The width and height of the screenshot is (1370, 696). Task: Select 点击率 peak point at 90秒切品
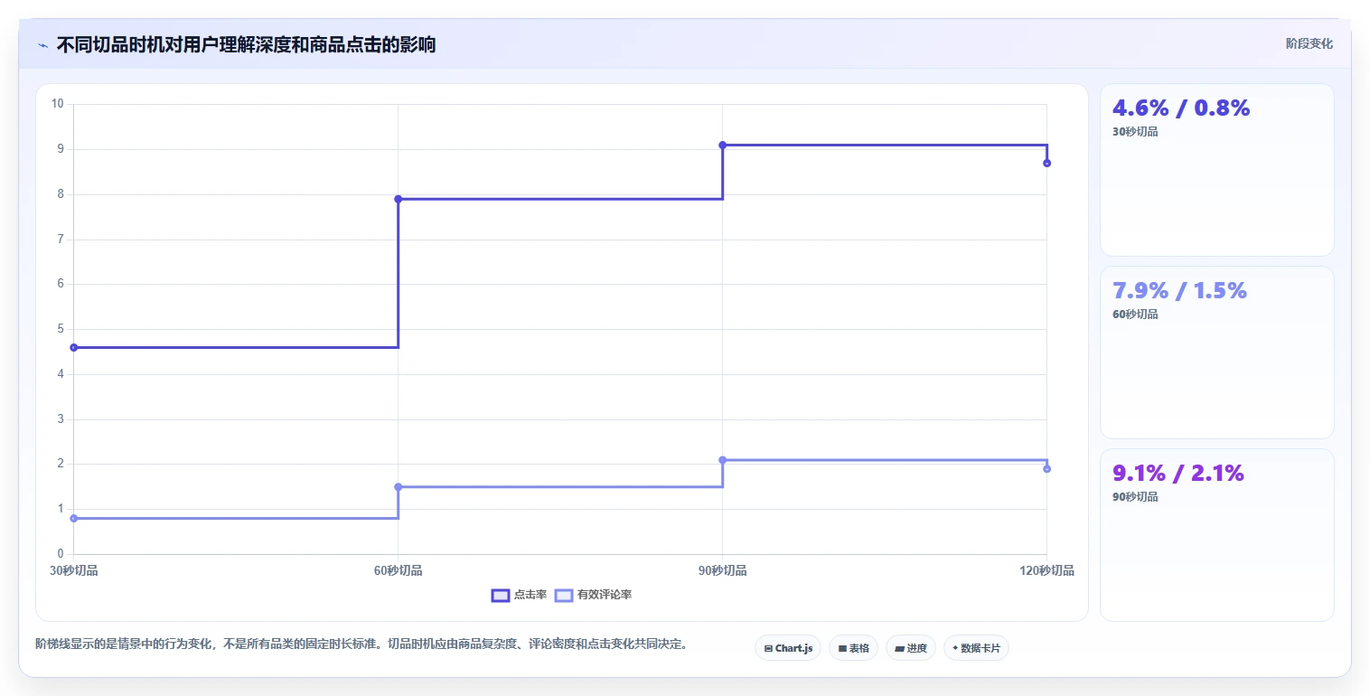pos(722,145)
